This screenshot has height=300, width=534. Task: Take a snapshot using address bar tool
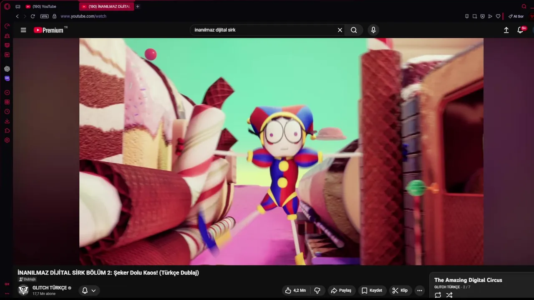tap(474, 16)
